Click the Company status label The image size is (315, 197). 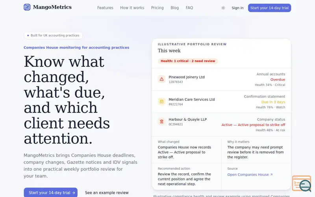coord(271,119)
